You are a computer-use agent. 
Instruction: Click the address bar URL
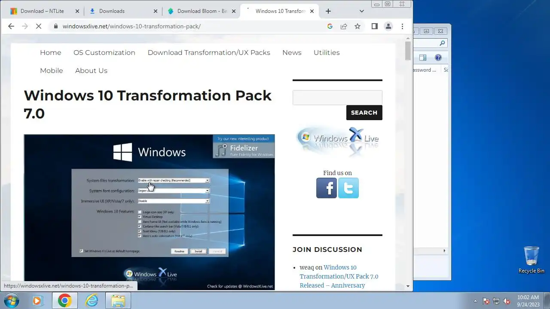pyautogui.click(x=131, y=26)
